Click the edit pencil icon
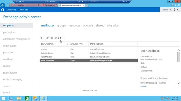The image size is (181, 101). (48, 38)
